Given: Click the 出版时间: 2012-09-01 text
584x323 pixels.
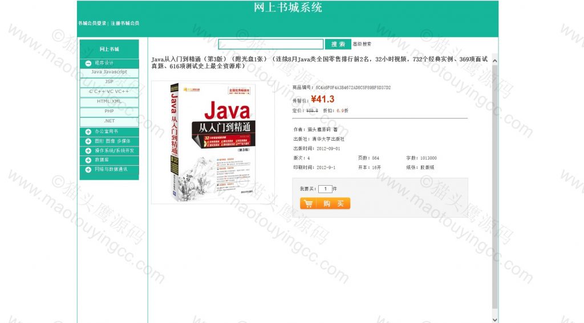Looking at the screenshot, I should [x=317, y=149].
